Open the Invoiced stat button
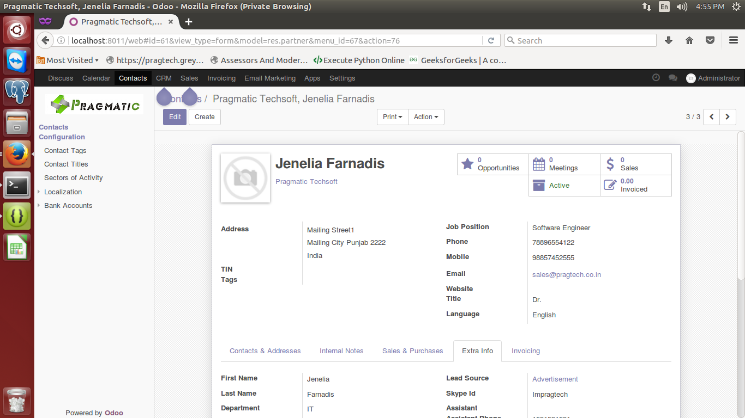 tap(636, 185)
